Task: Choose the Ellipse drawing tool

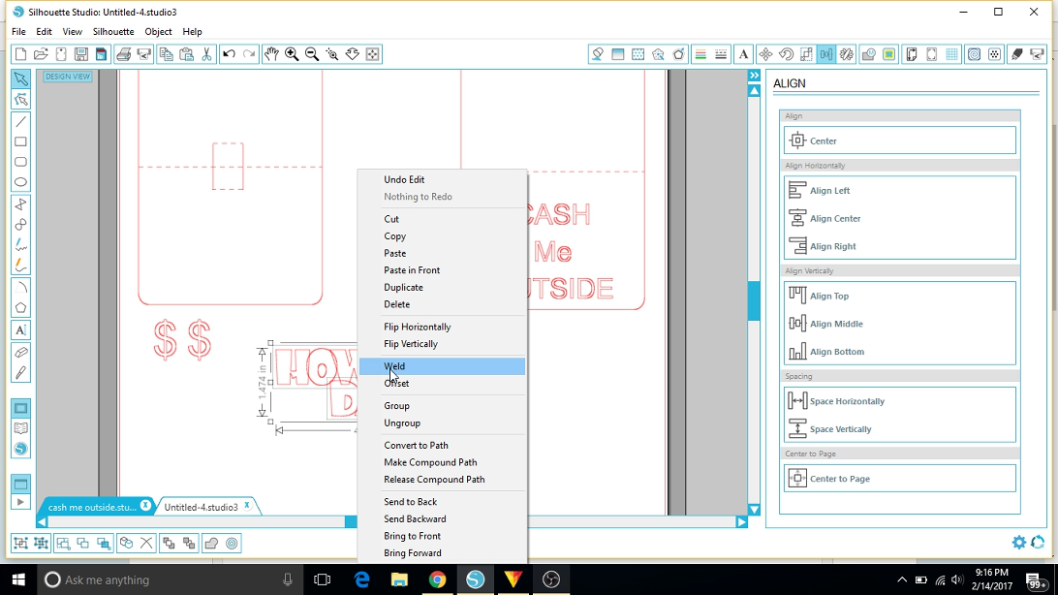Action: (x=21, y=182)
